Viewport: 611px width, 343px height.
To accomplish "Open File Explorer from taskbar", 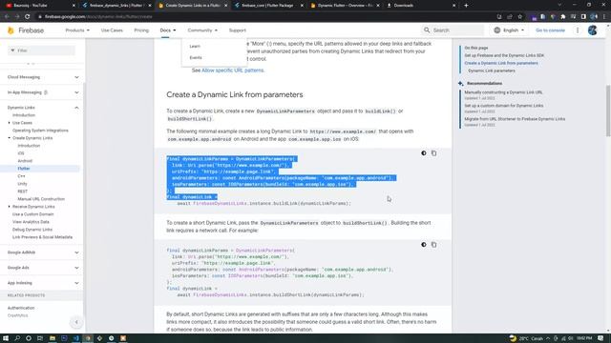I will click(x=53, y=338).
